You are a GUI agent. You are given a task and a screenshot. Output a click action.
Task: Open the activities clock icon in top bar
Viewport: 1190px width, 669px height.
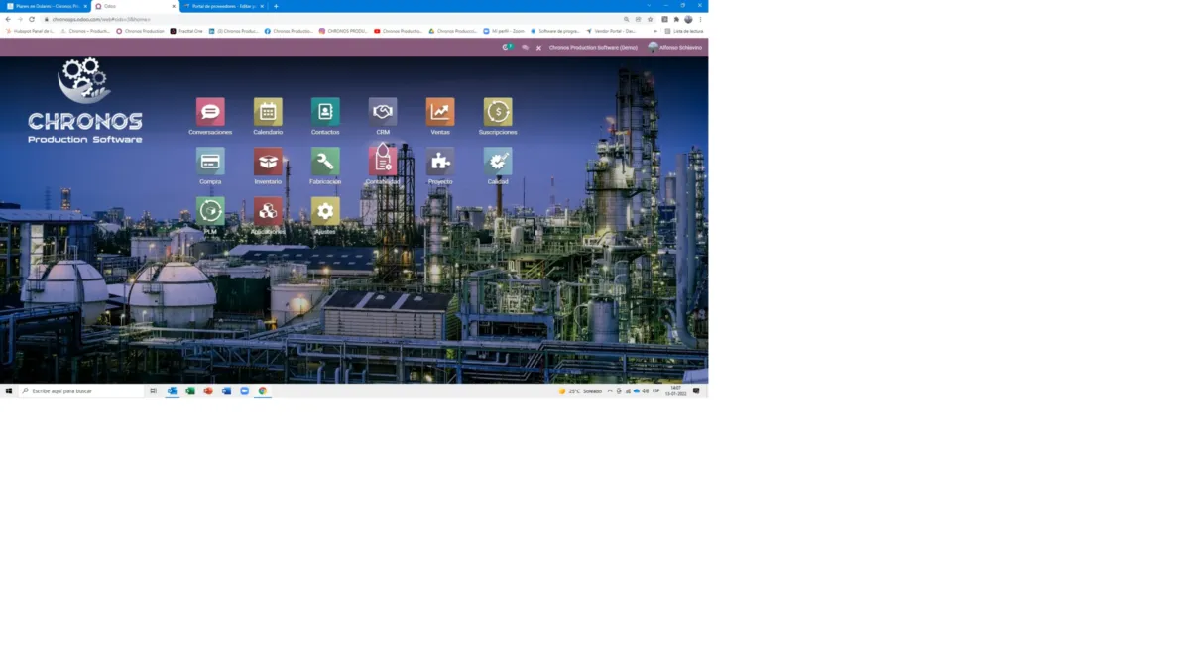[x=507, y=47]
